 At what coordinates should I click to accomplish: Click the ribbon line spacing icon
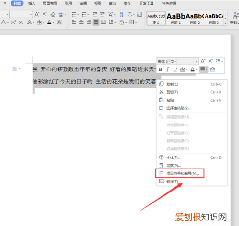pos(111,22)
